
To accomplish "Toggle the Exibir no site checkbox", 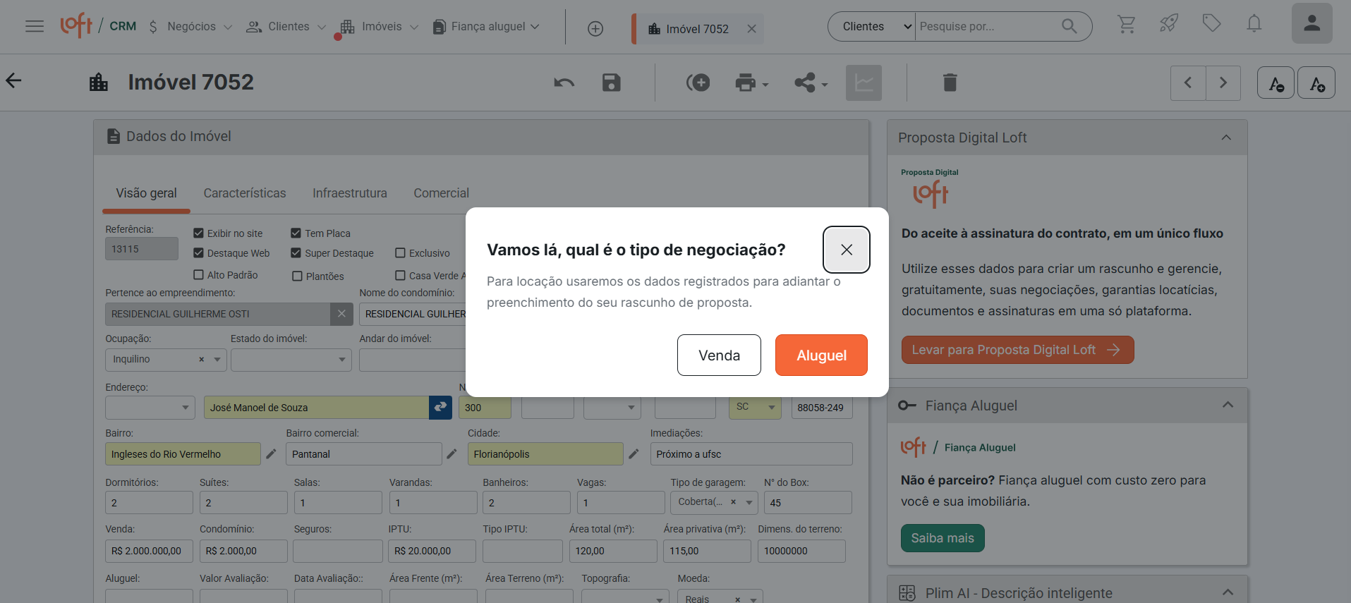I will pyautogui.click(x=199, y=233).
